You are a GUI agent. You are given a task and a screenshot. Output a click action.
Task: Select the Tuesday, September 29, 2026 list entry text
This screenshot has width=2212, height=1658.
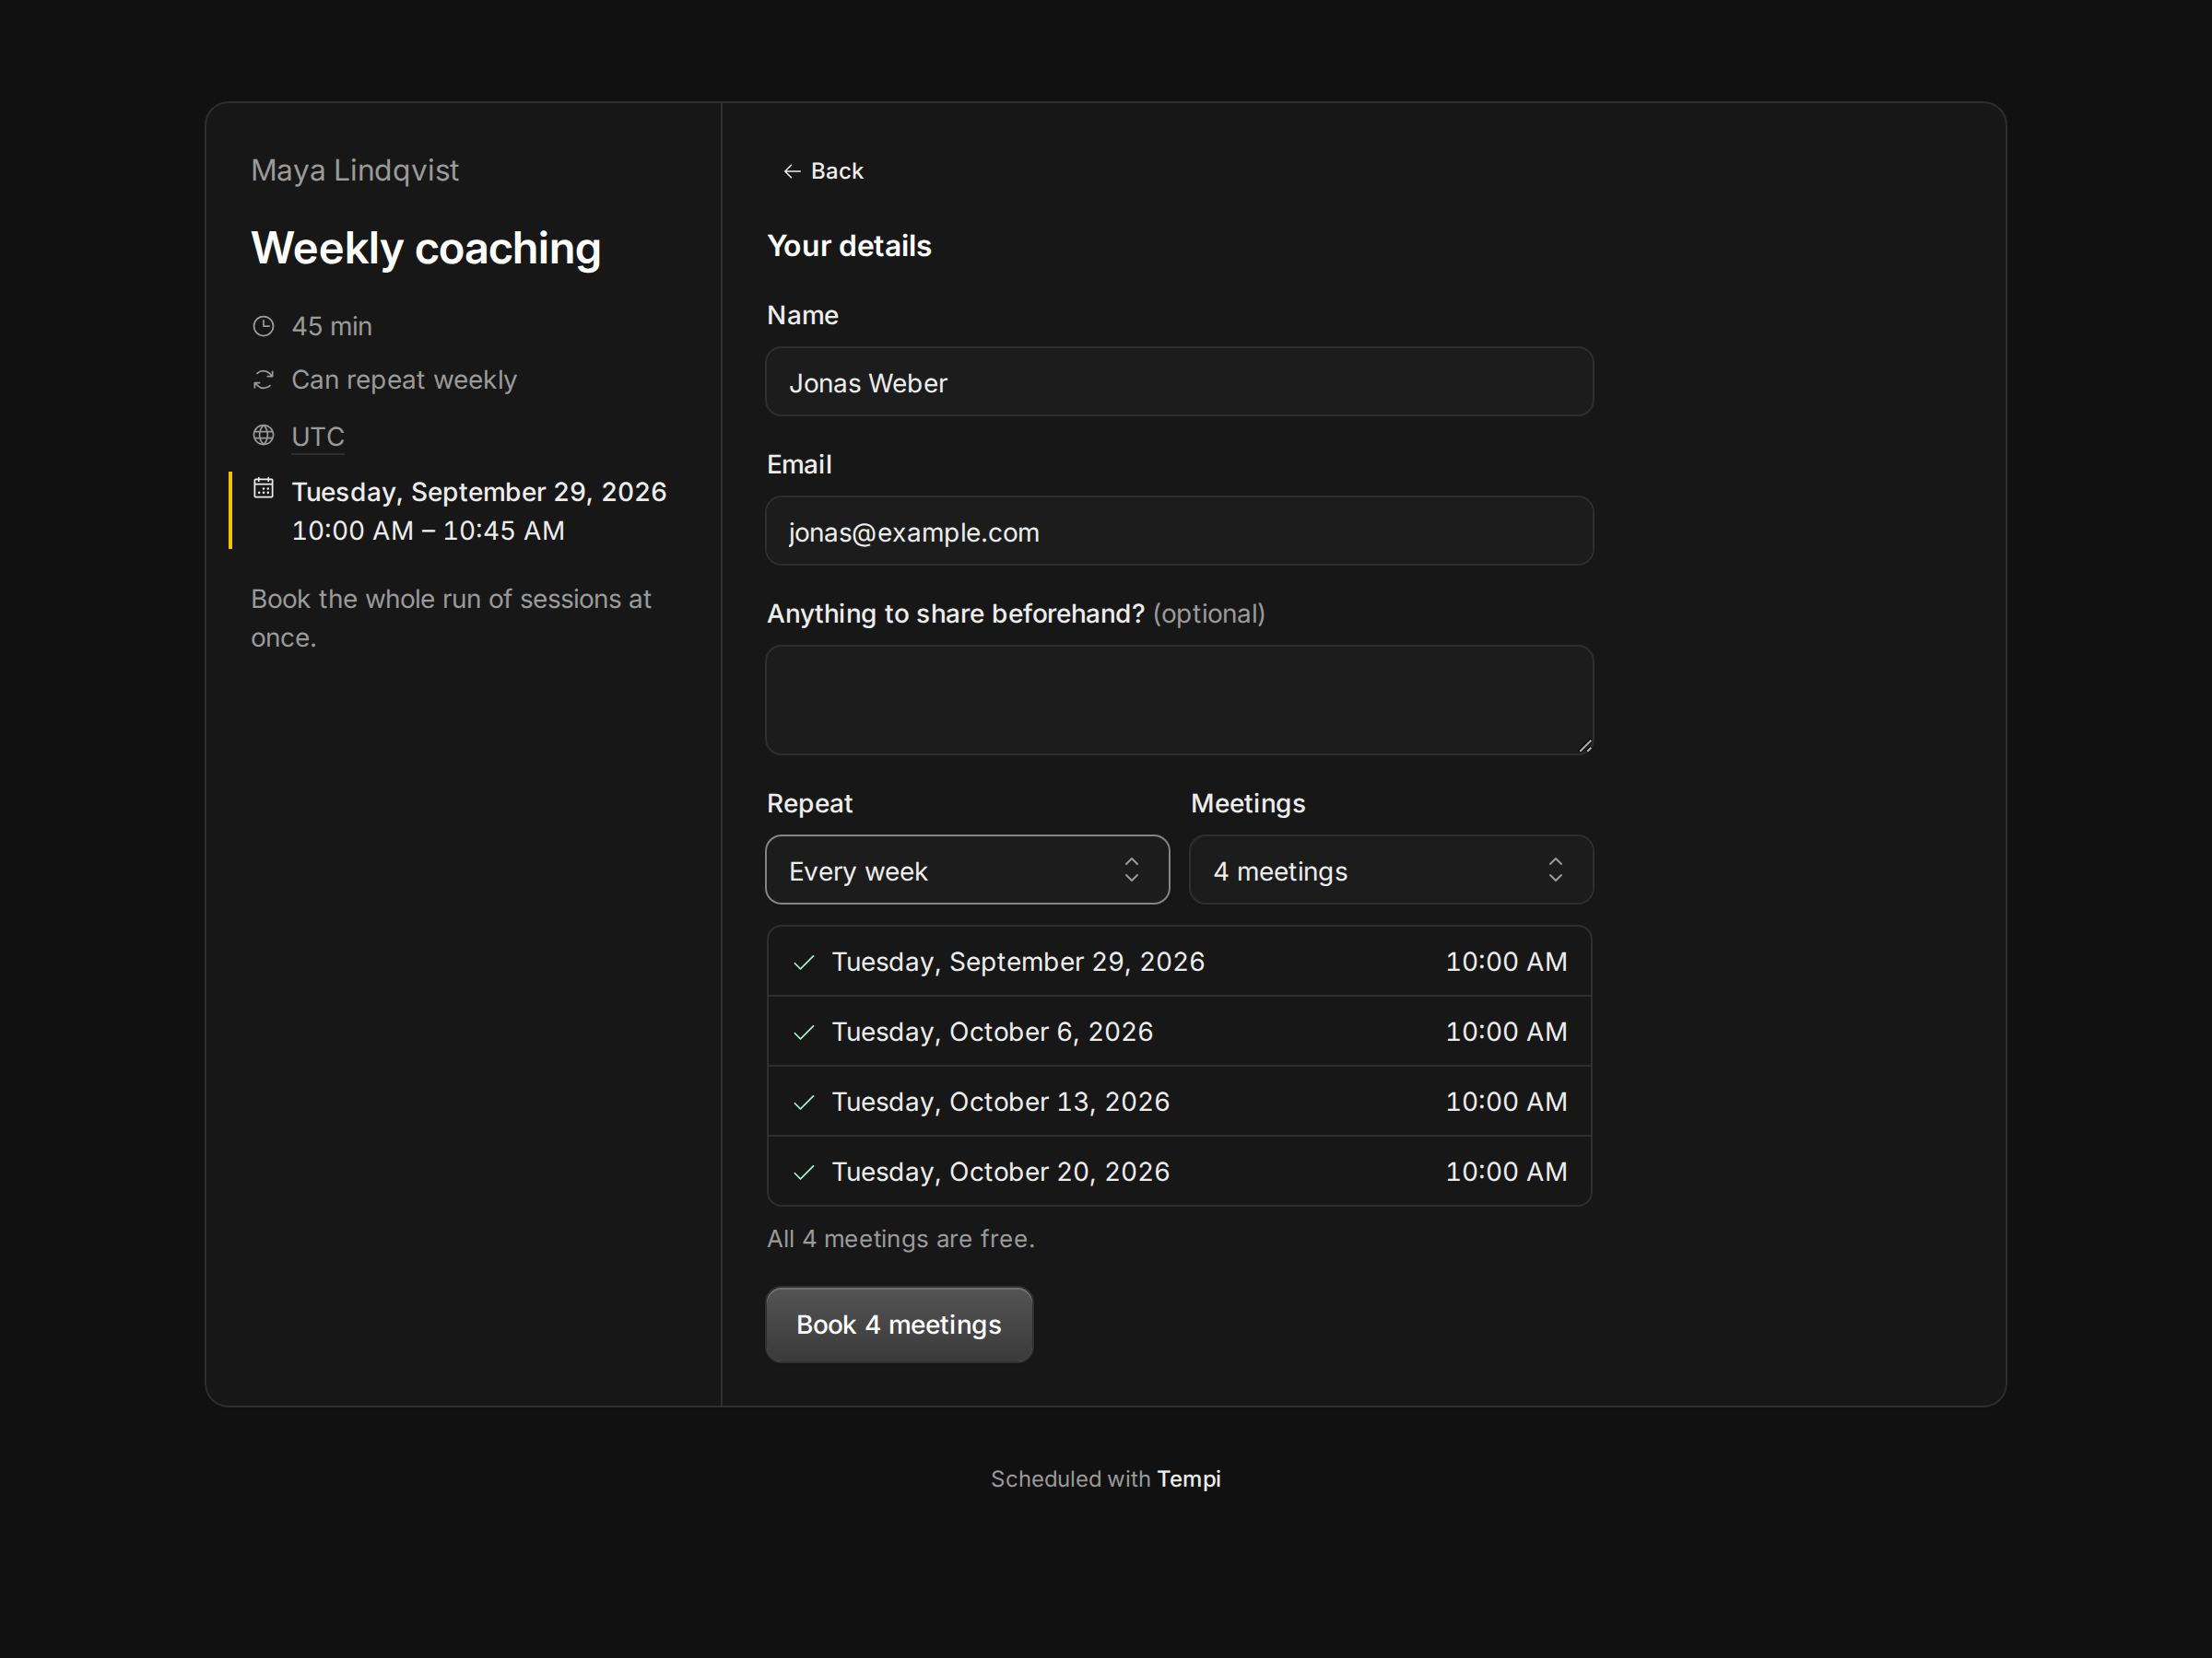tap(1018, 962)
